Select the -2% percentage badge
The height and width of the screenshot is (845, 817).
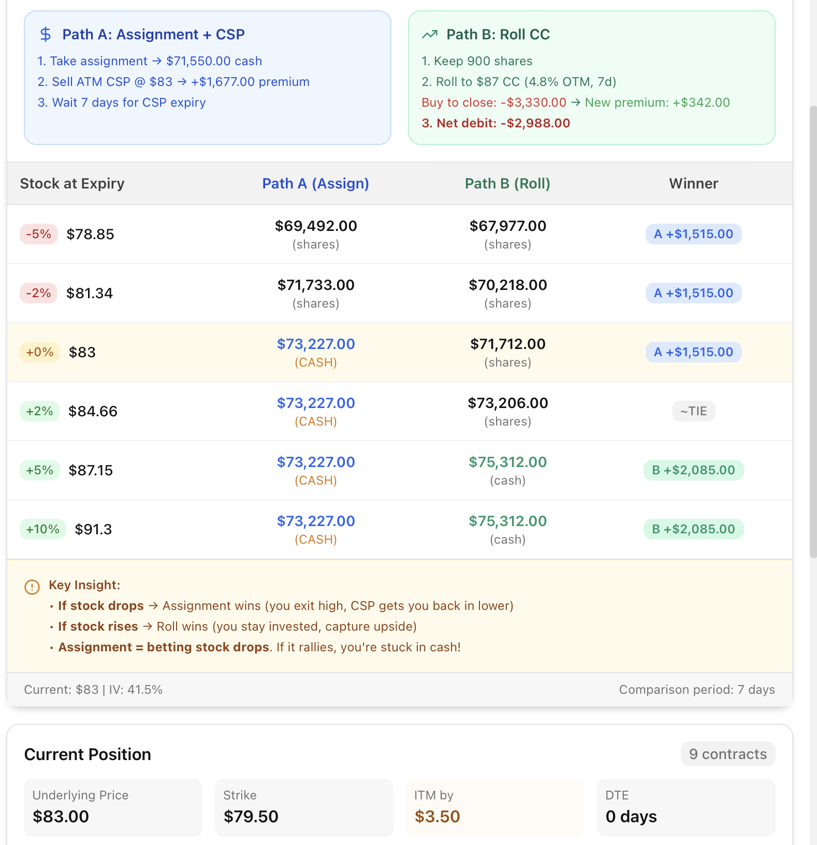(39, 293)
